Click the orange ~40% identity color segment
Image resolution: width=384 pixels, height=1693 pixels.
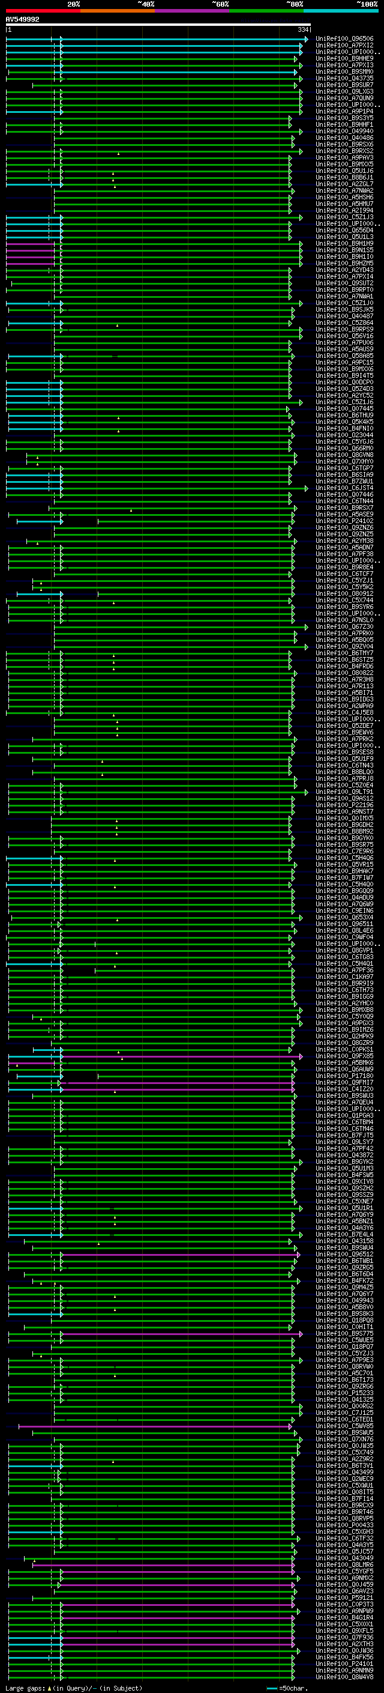(x=118, y=11)
